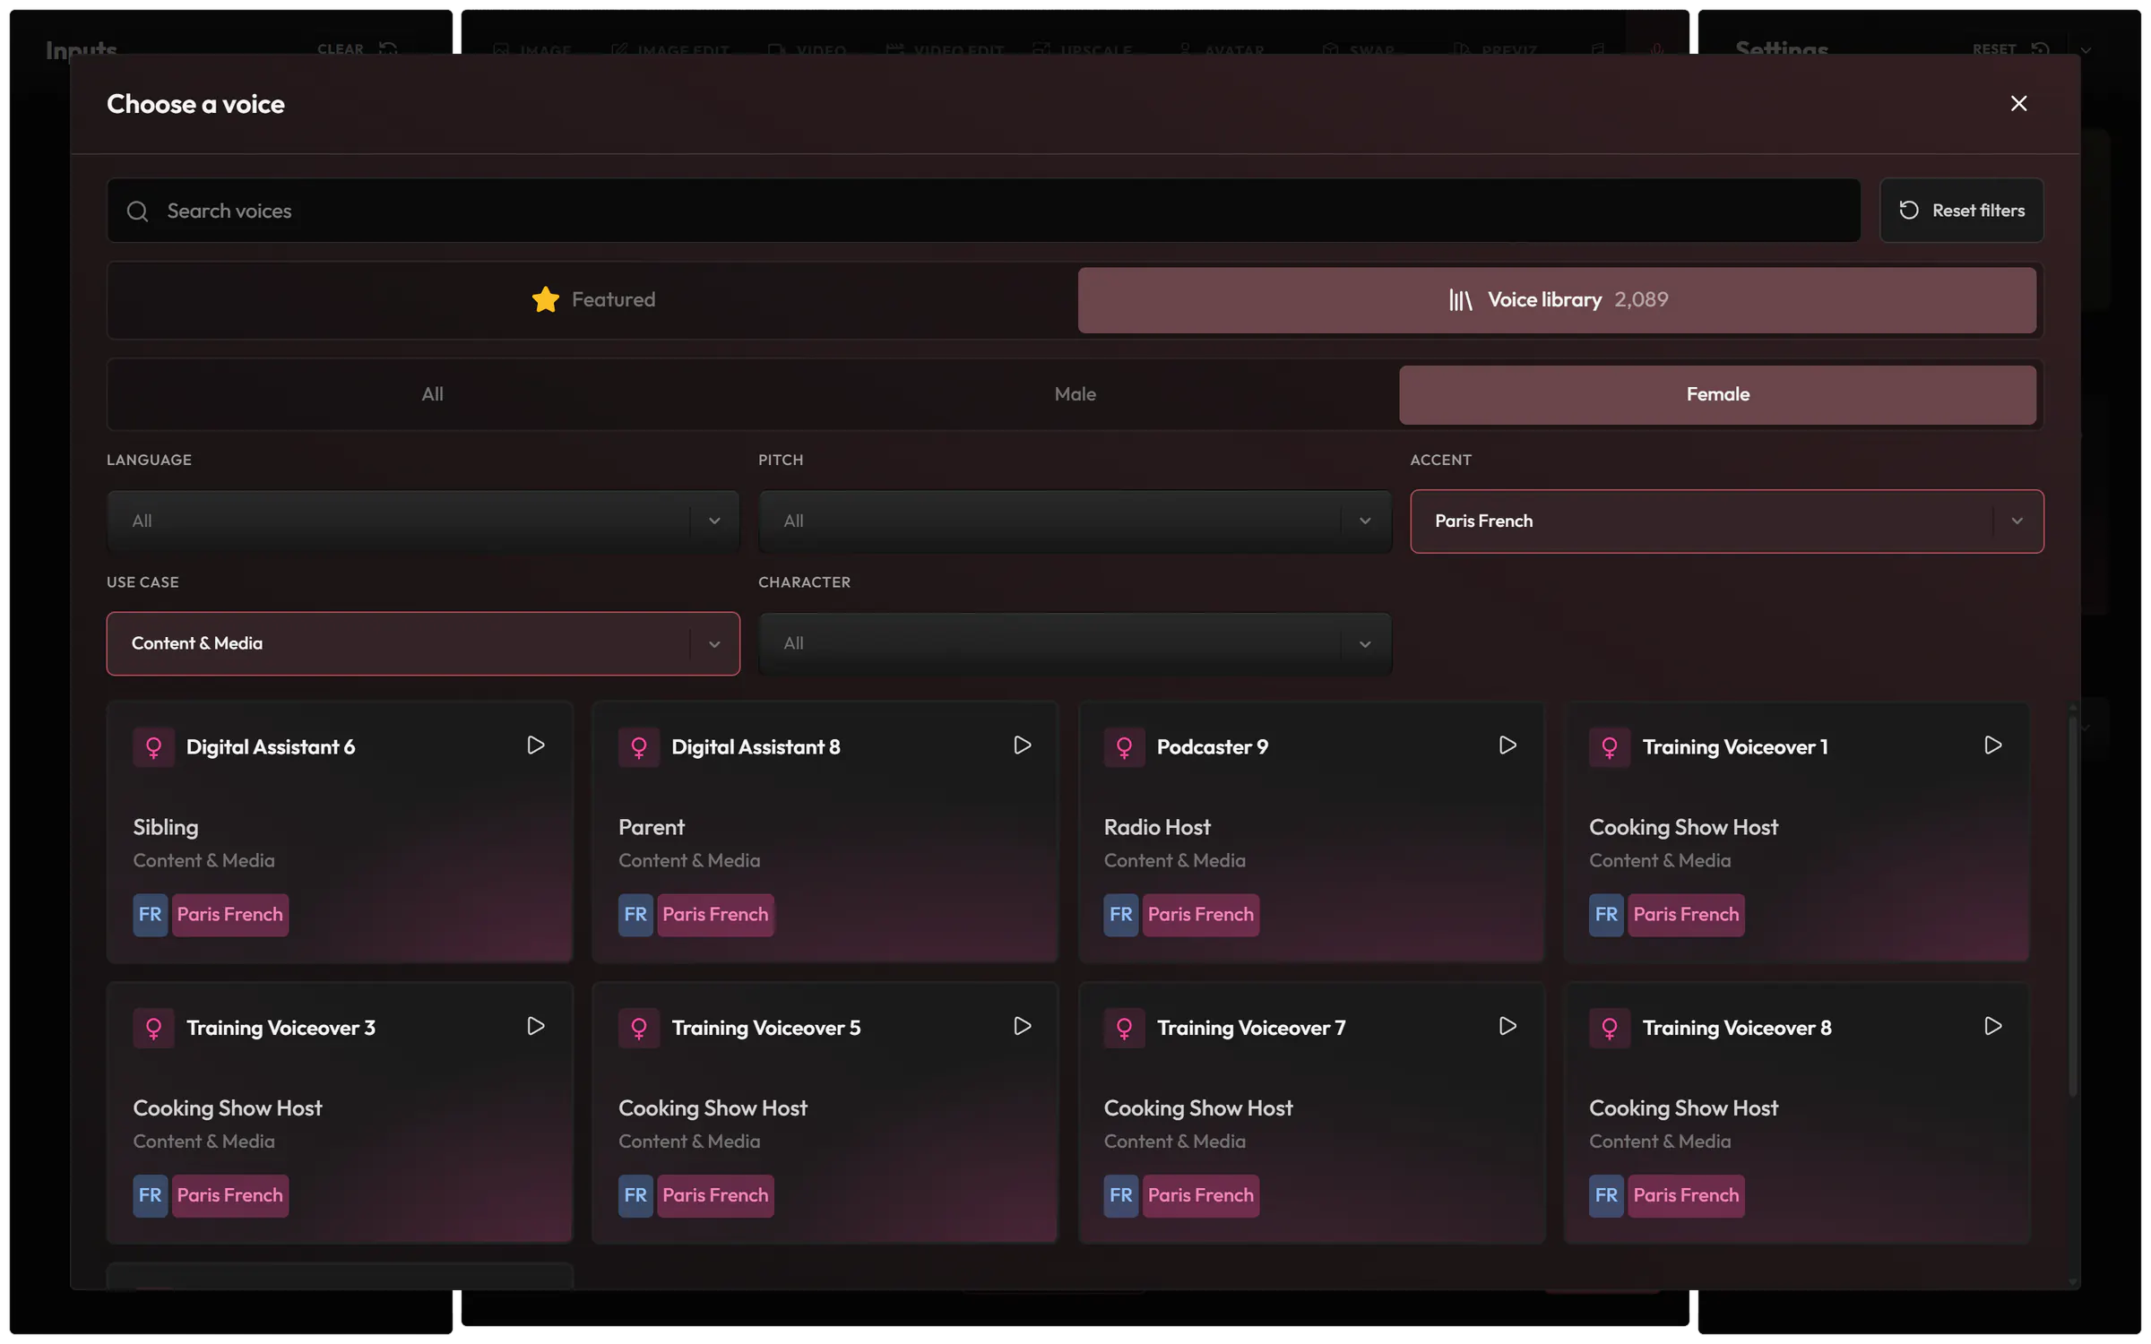This screenshot has width=2151, height=1344.
Task: Play preview of Digital Assistant 8 voice
Action: [x=1022, y=745]
